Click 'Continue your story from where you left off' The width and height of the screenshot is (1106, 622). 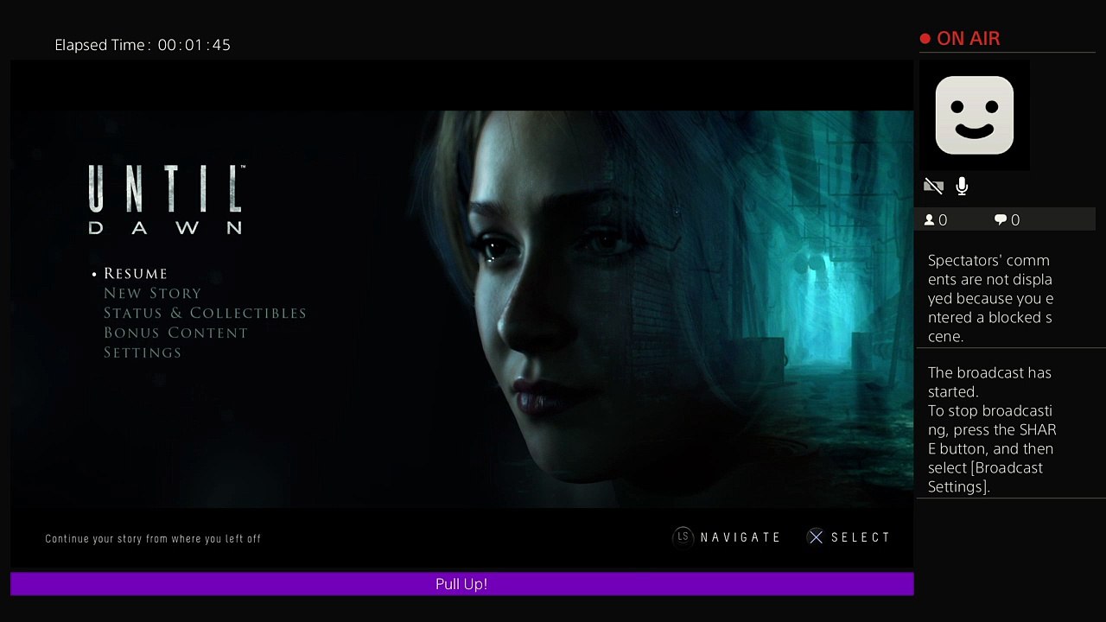(x=153, y=538)
